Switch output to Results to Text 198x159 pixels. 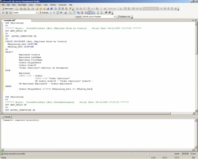click(x=86, y=13)
